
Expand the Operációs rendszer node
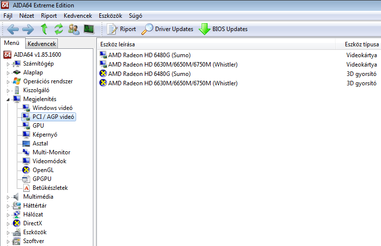8,82
